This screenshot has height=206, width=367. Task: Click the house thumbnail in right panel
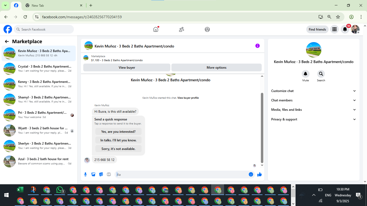coord(314,50)
